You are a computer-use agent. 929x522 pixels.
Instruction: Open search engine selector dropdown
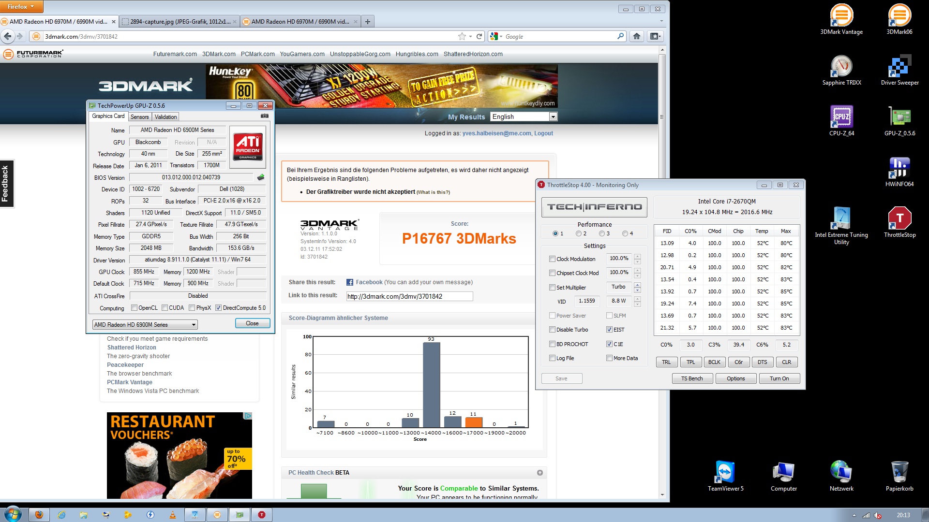pyautogui.click(x=496, y=36)
